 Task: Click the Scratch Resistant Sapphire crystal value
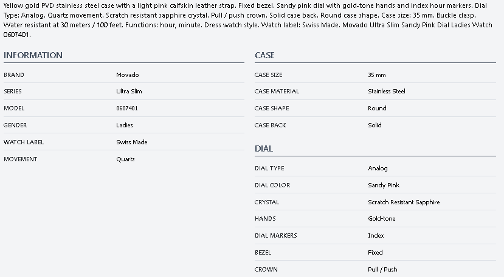(x=404, y=202)
